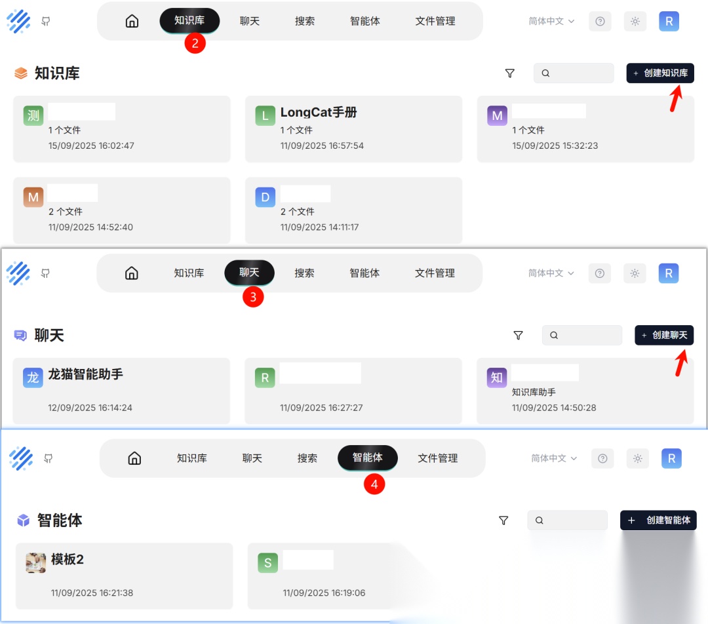Click the search input on 知识库 page
The width and height of the screenshot is (708, 624).
[x=574, y=73]
